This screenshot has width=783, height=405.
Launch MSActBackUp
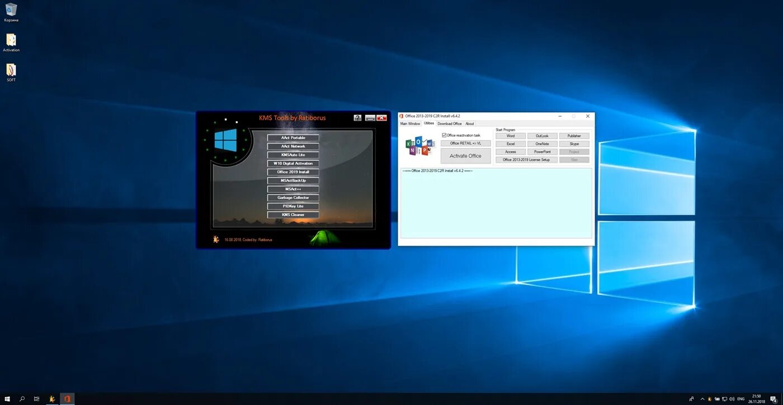click(293, 180)
